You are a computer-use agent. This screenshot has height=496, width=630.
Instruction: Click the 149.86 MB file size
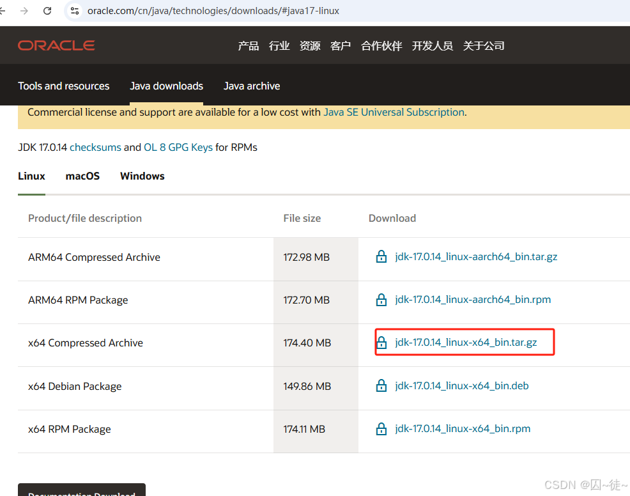[x=307, y=386]
